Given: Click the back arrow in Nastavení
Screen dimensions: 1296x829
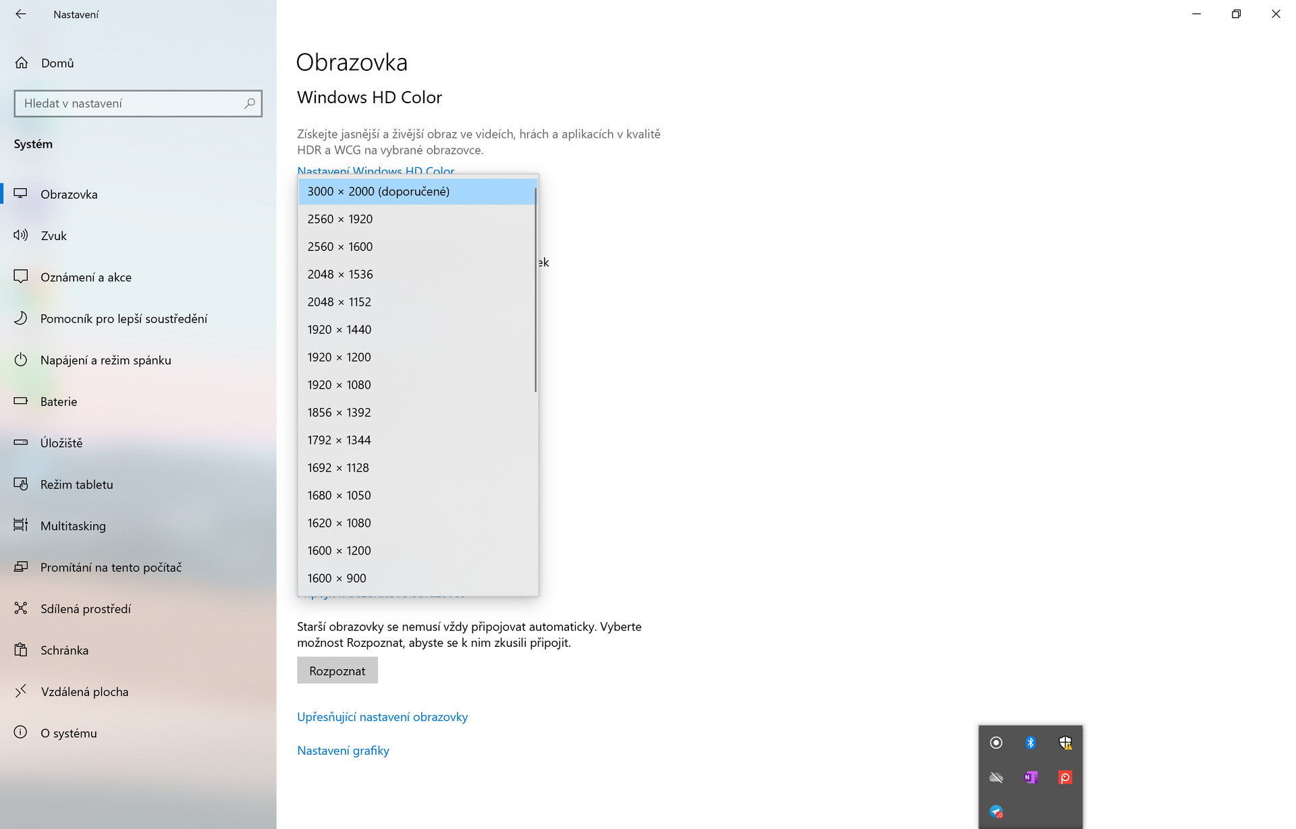Looking at the screenshot, I should click(21, 14).
